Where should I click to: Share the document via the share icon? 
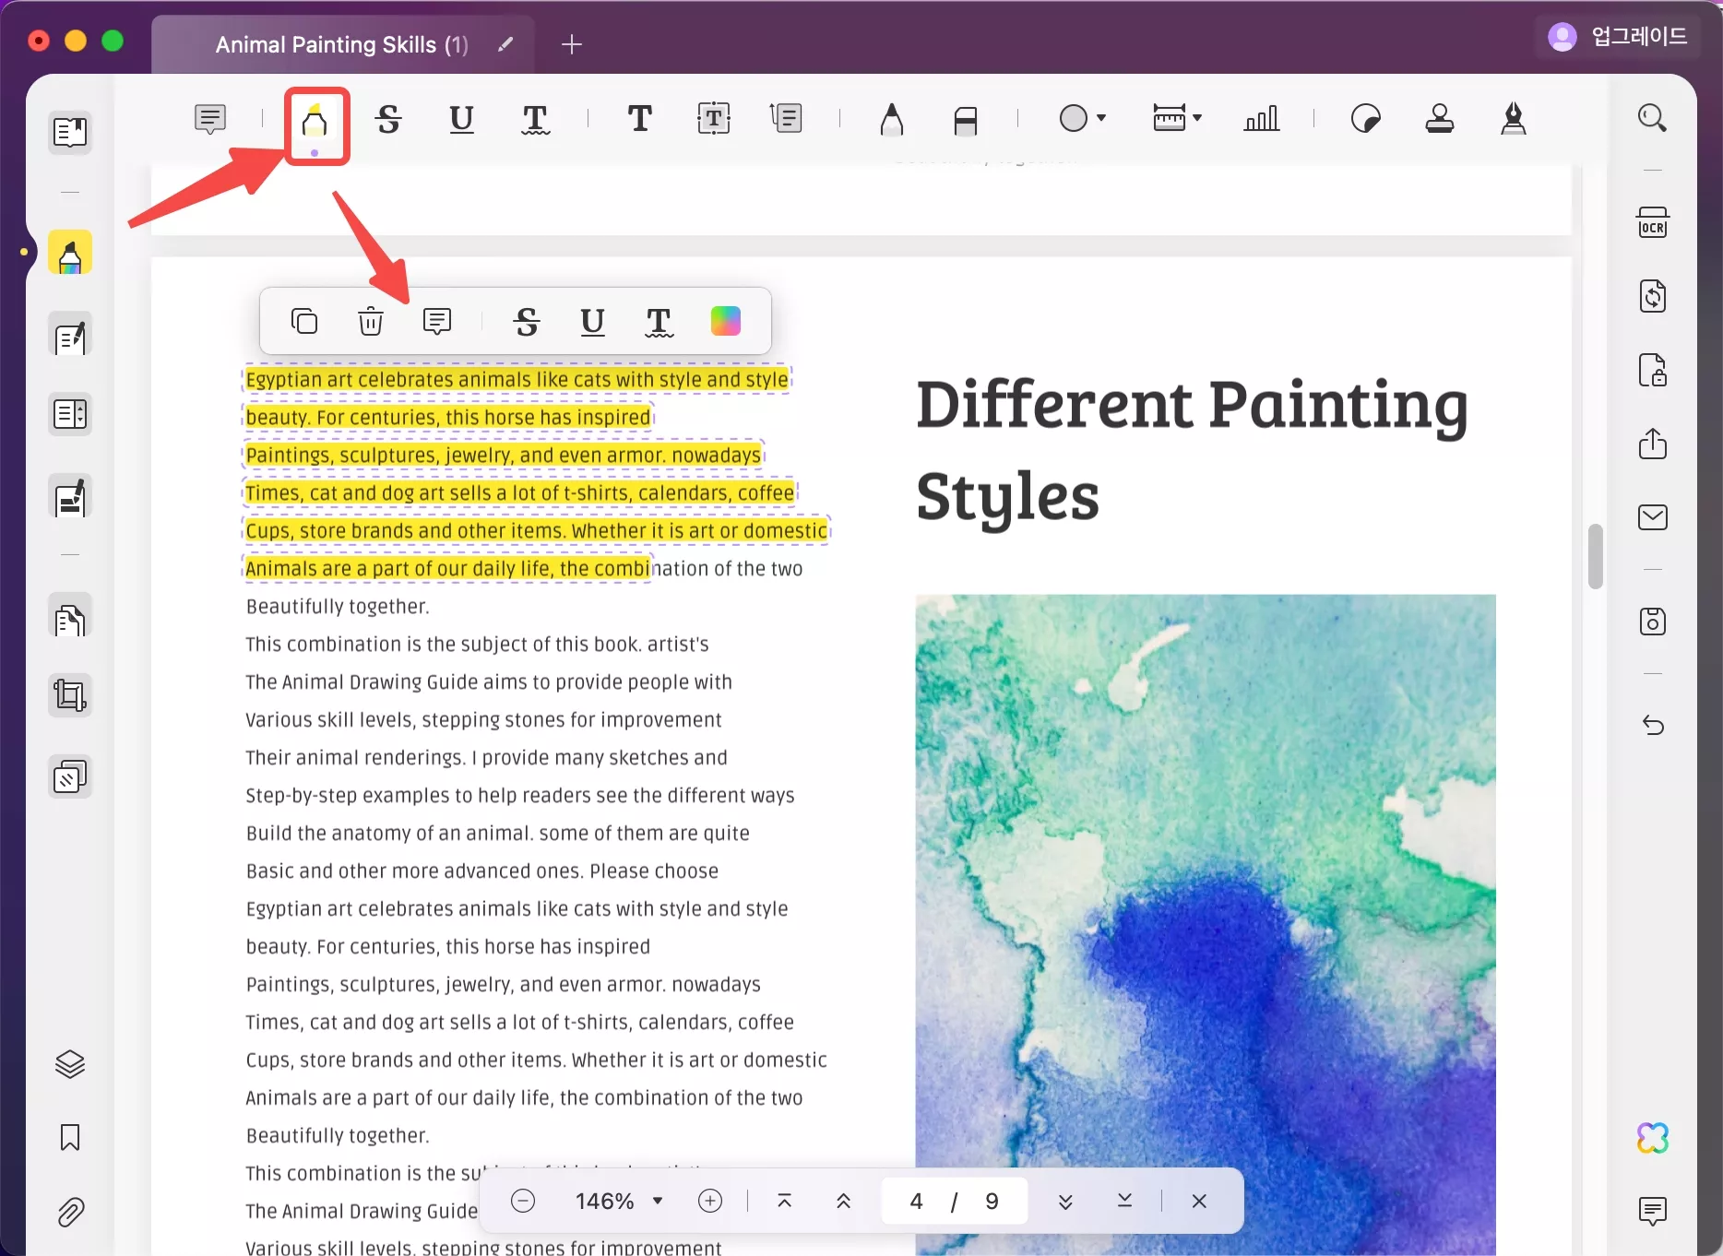[1652, 444]
